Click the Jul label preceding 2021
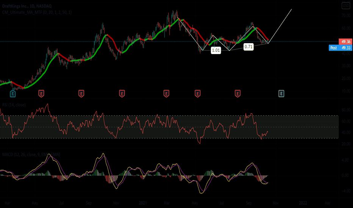Screen dimensions: 353x208 click(x=61, y=203)
